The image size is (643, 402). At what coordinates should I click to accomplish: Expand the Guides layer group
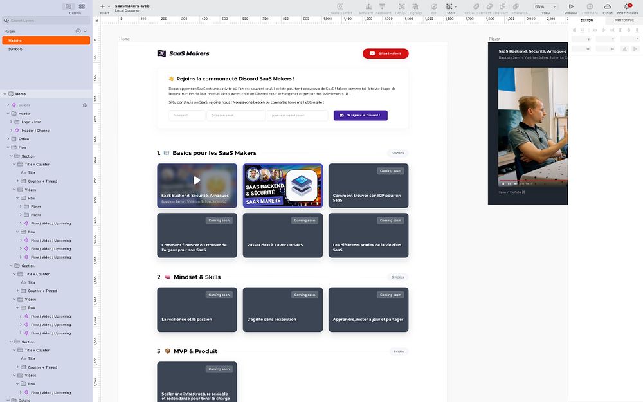[x=8, y=105]
